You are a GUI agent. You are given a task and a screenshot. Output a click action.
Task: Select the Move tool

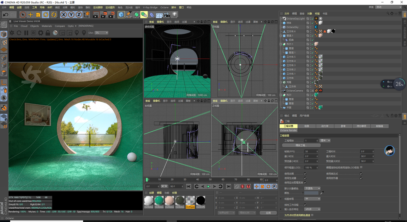pos(30,14)
